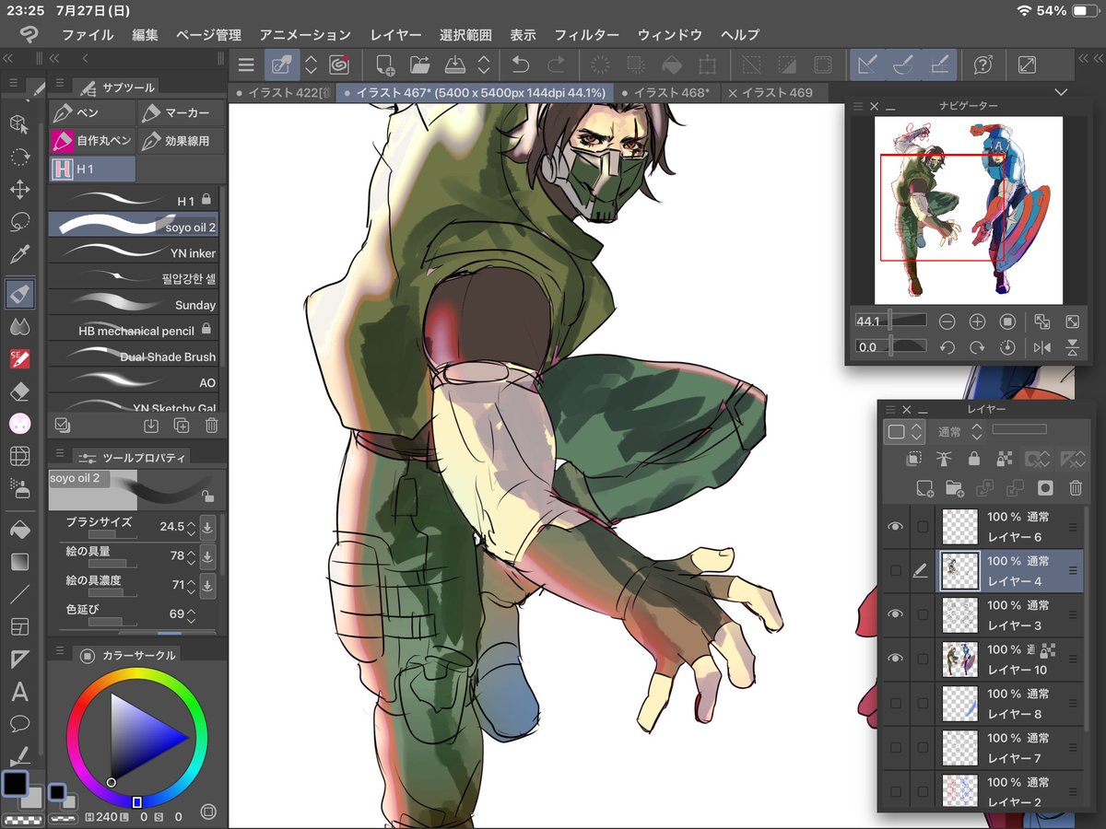Click the layer mask icon in Layer panel
The image size is (1106, 829).
point(1044,488)
